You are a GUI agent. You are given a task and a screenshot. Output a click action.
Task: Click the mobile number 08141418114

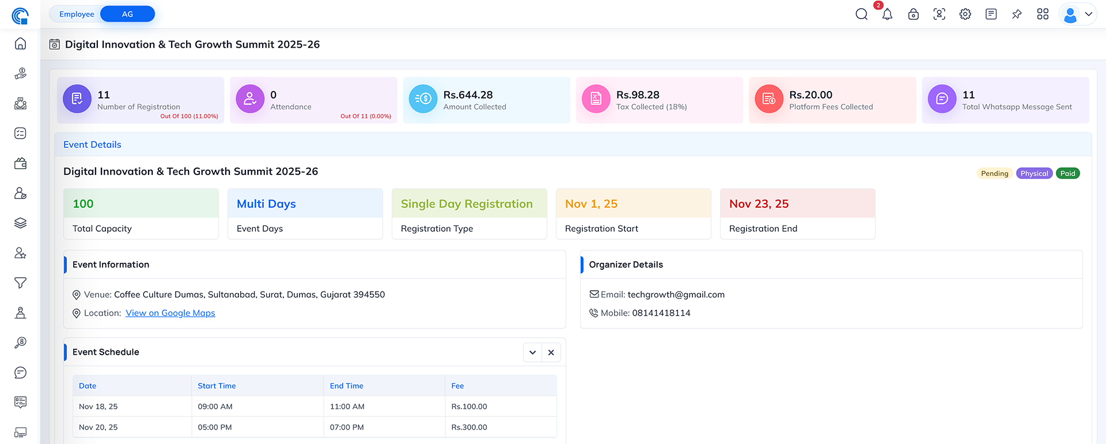coord(661,313)
